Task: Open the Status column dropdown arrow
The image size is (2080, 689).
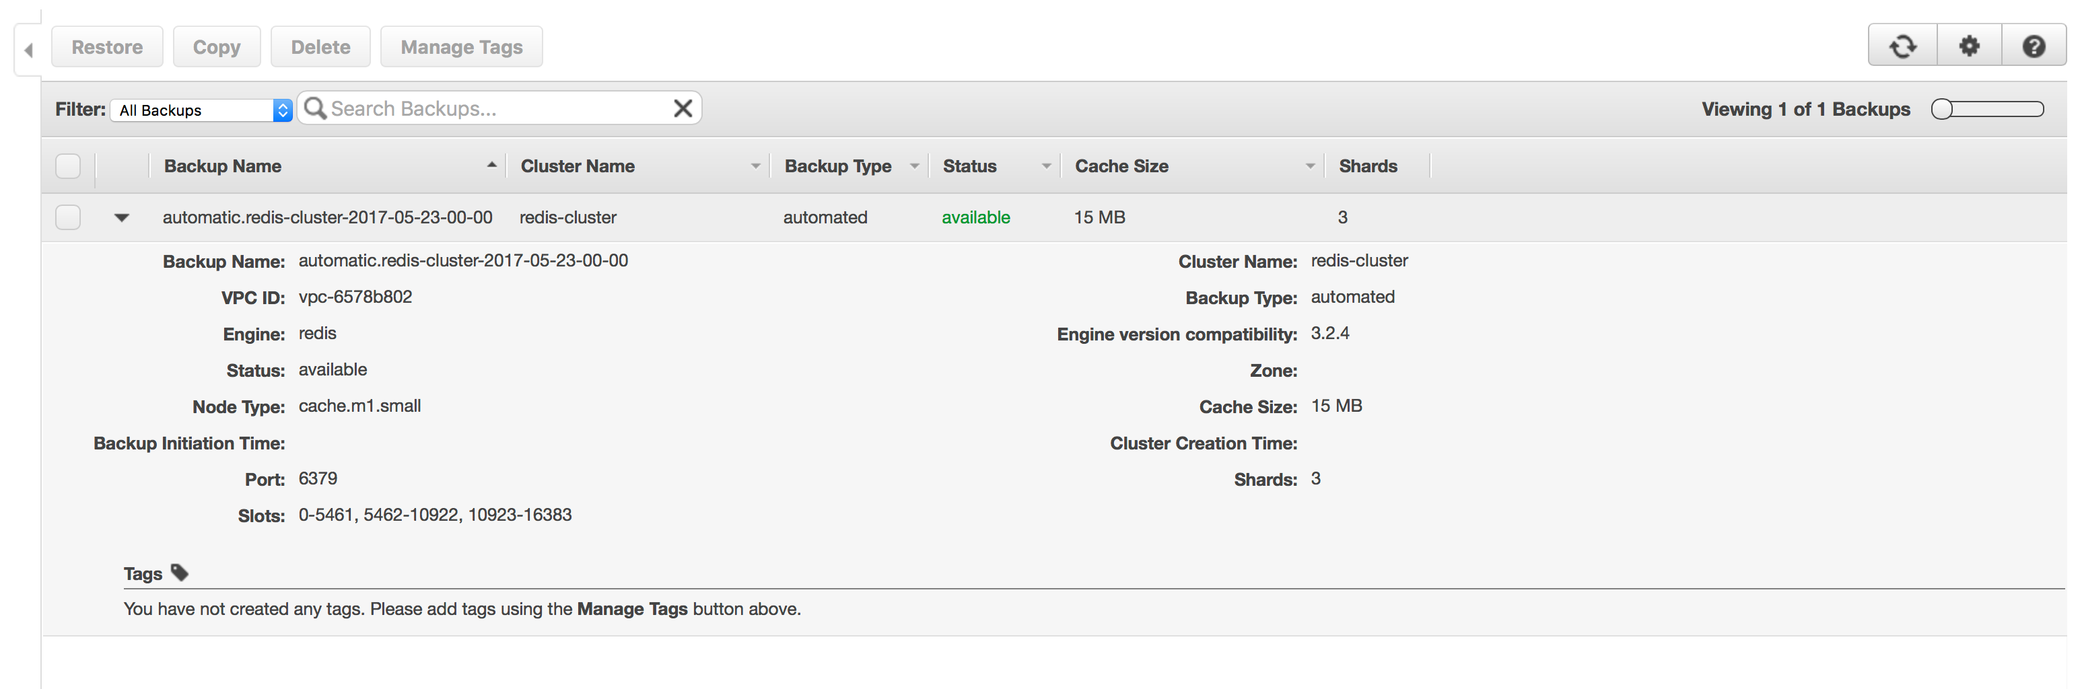Action: coord(1047,166)
